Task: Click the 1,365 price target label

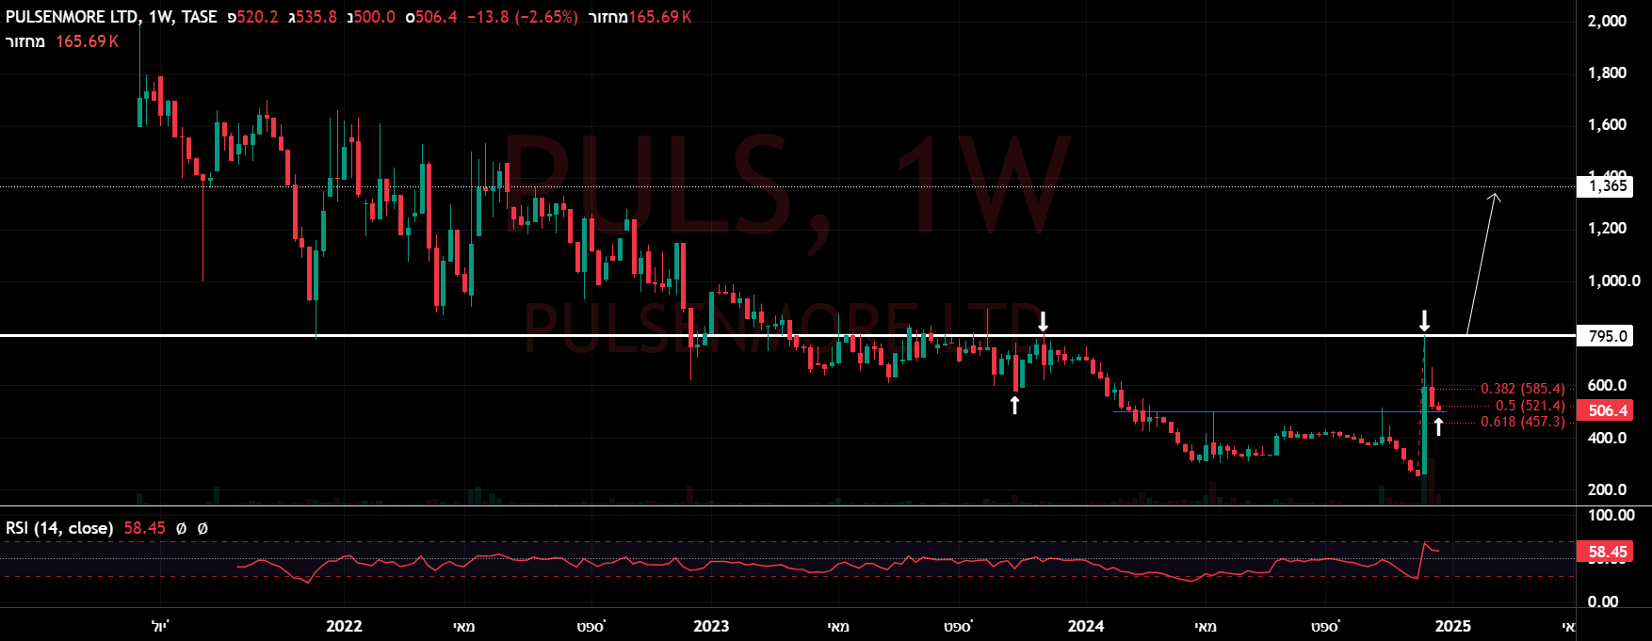Action: [x=1607, y=185]
